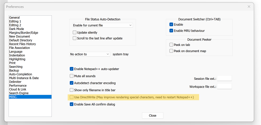
Task: Expand File Status Auto-Detection dropdown
Action: tap(103, 25)
